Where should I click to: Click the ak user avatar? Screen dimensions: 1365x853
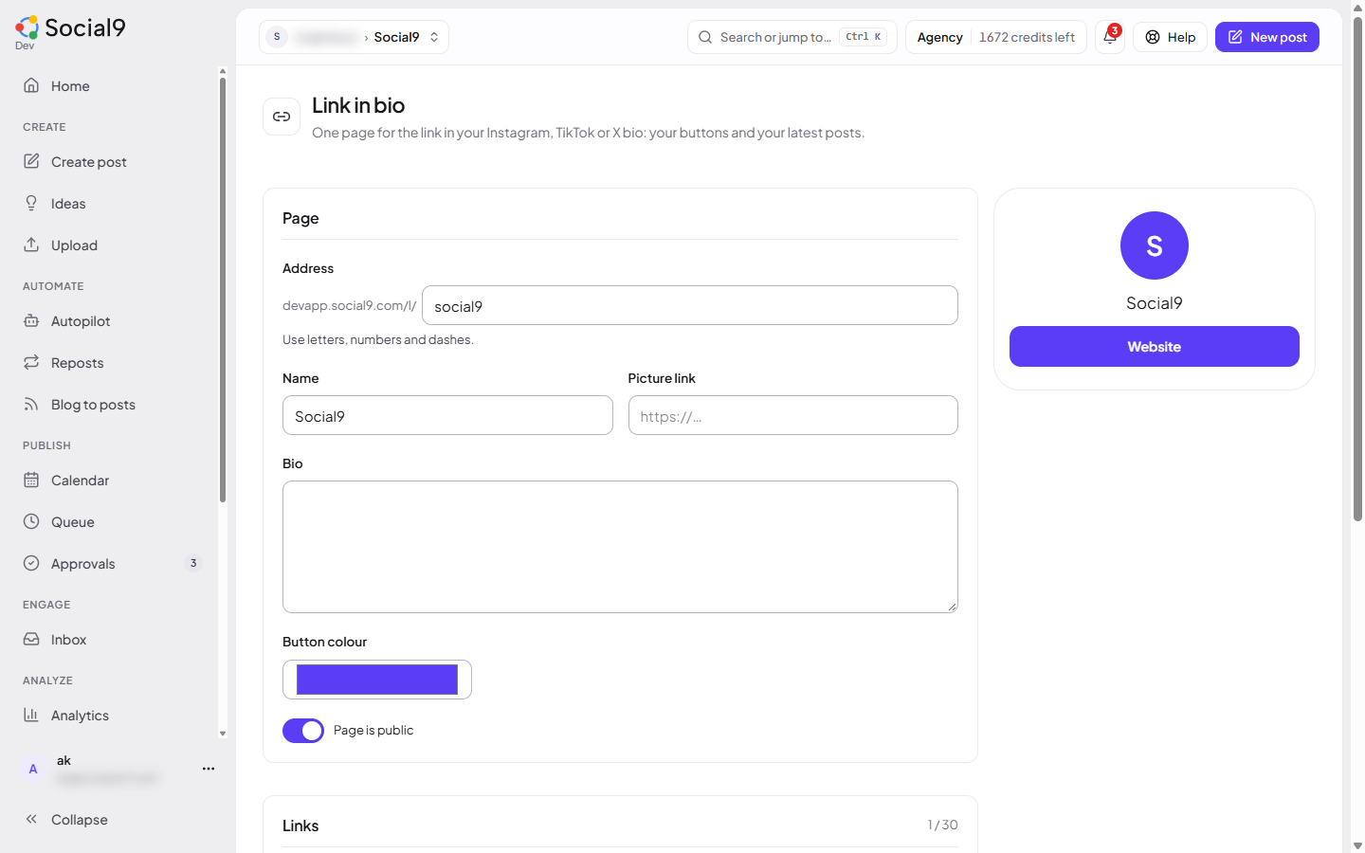[x=33, y=769]
